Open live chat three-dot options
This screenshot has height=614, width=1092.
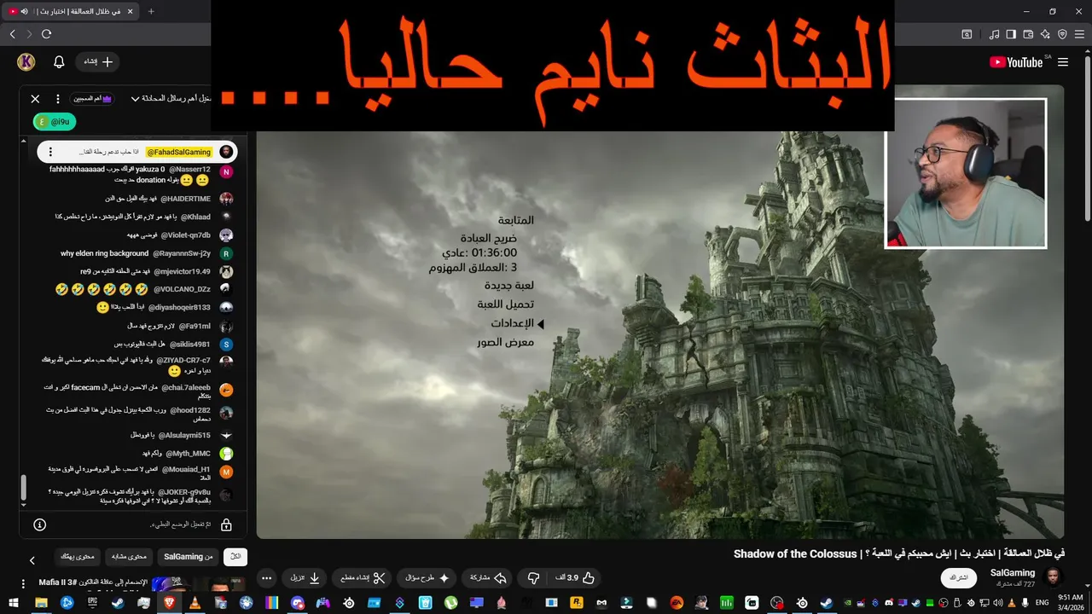[x=58, y=99]
